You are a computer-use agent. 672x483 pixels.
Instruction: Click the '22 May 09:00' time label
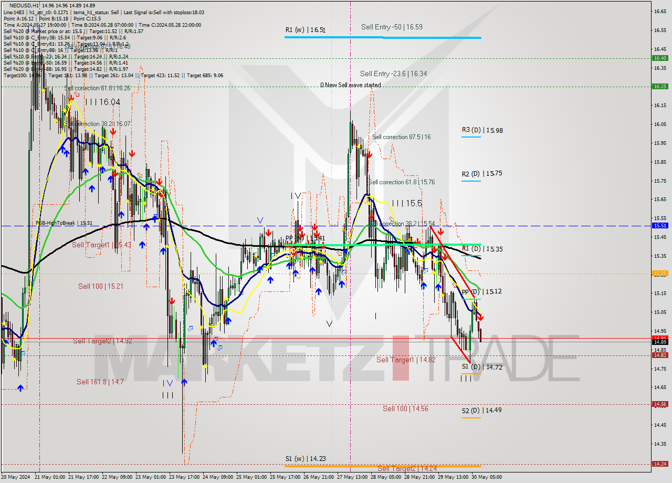[116, 477]
